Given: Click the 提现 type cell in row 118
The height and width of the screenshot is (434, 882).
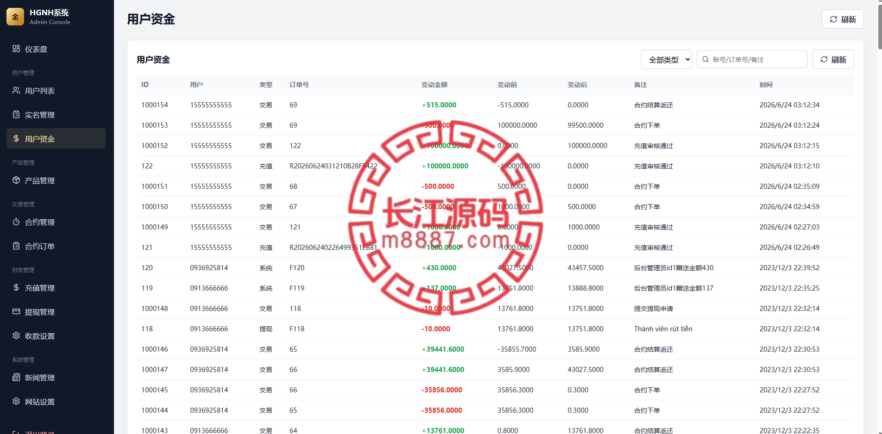Looking at the screenshot, I should click(266, 329).
